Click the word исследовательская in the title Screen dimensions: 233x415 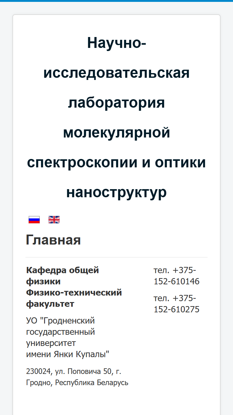pos(116,73)
